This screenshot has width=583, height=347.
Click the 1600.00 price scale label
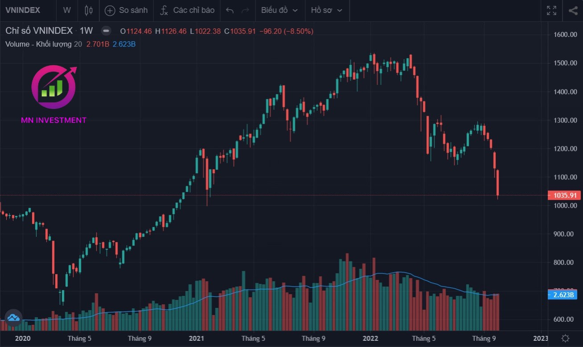pyautogui.click(x=565, y=35)
